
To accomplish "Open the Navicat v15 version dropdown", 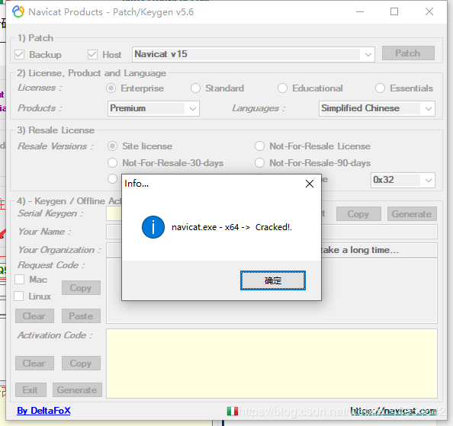I will pyautogui.click(x=253, y=54).
